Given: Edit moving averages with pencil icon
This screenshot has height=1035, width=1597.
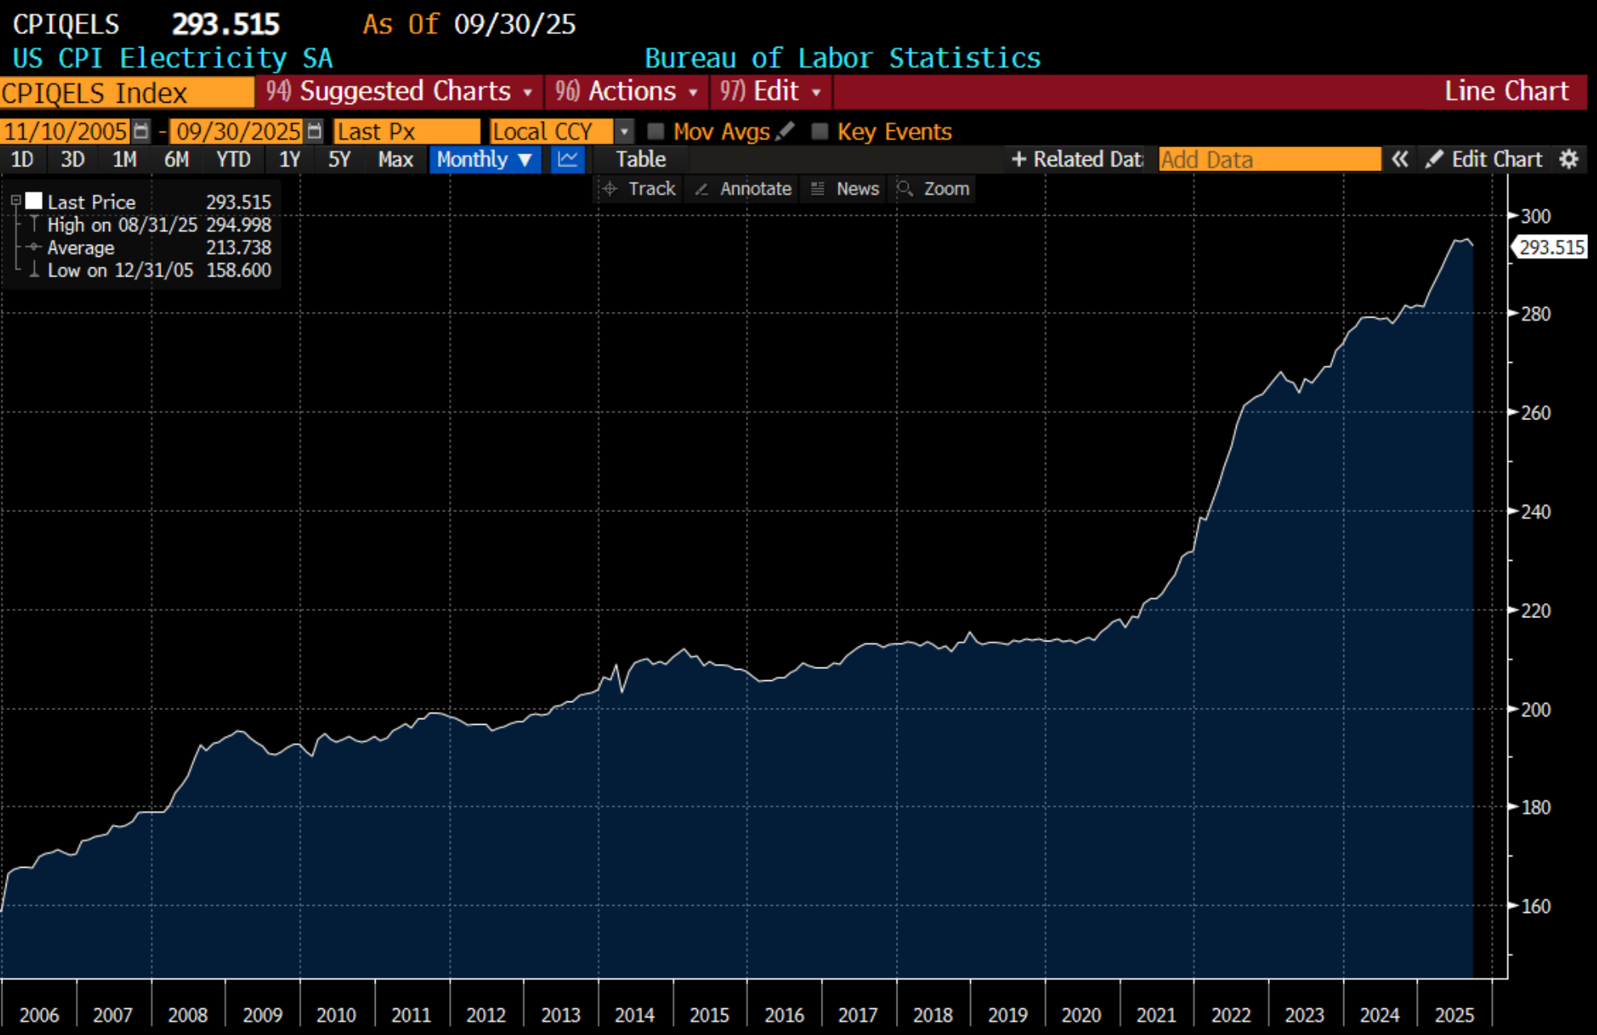Looking at the screenshot, I should [x=785, y=131].
